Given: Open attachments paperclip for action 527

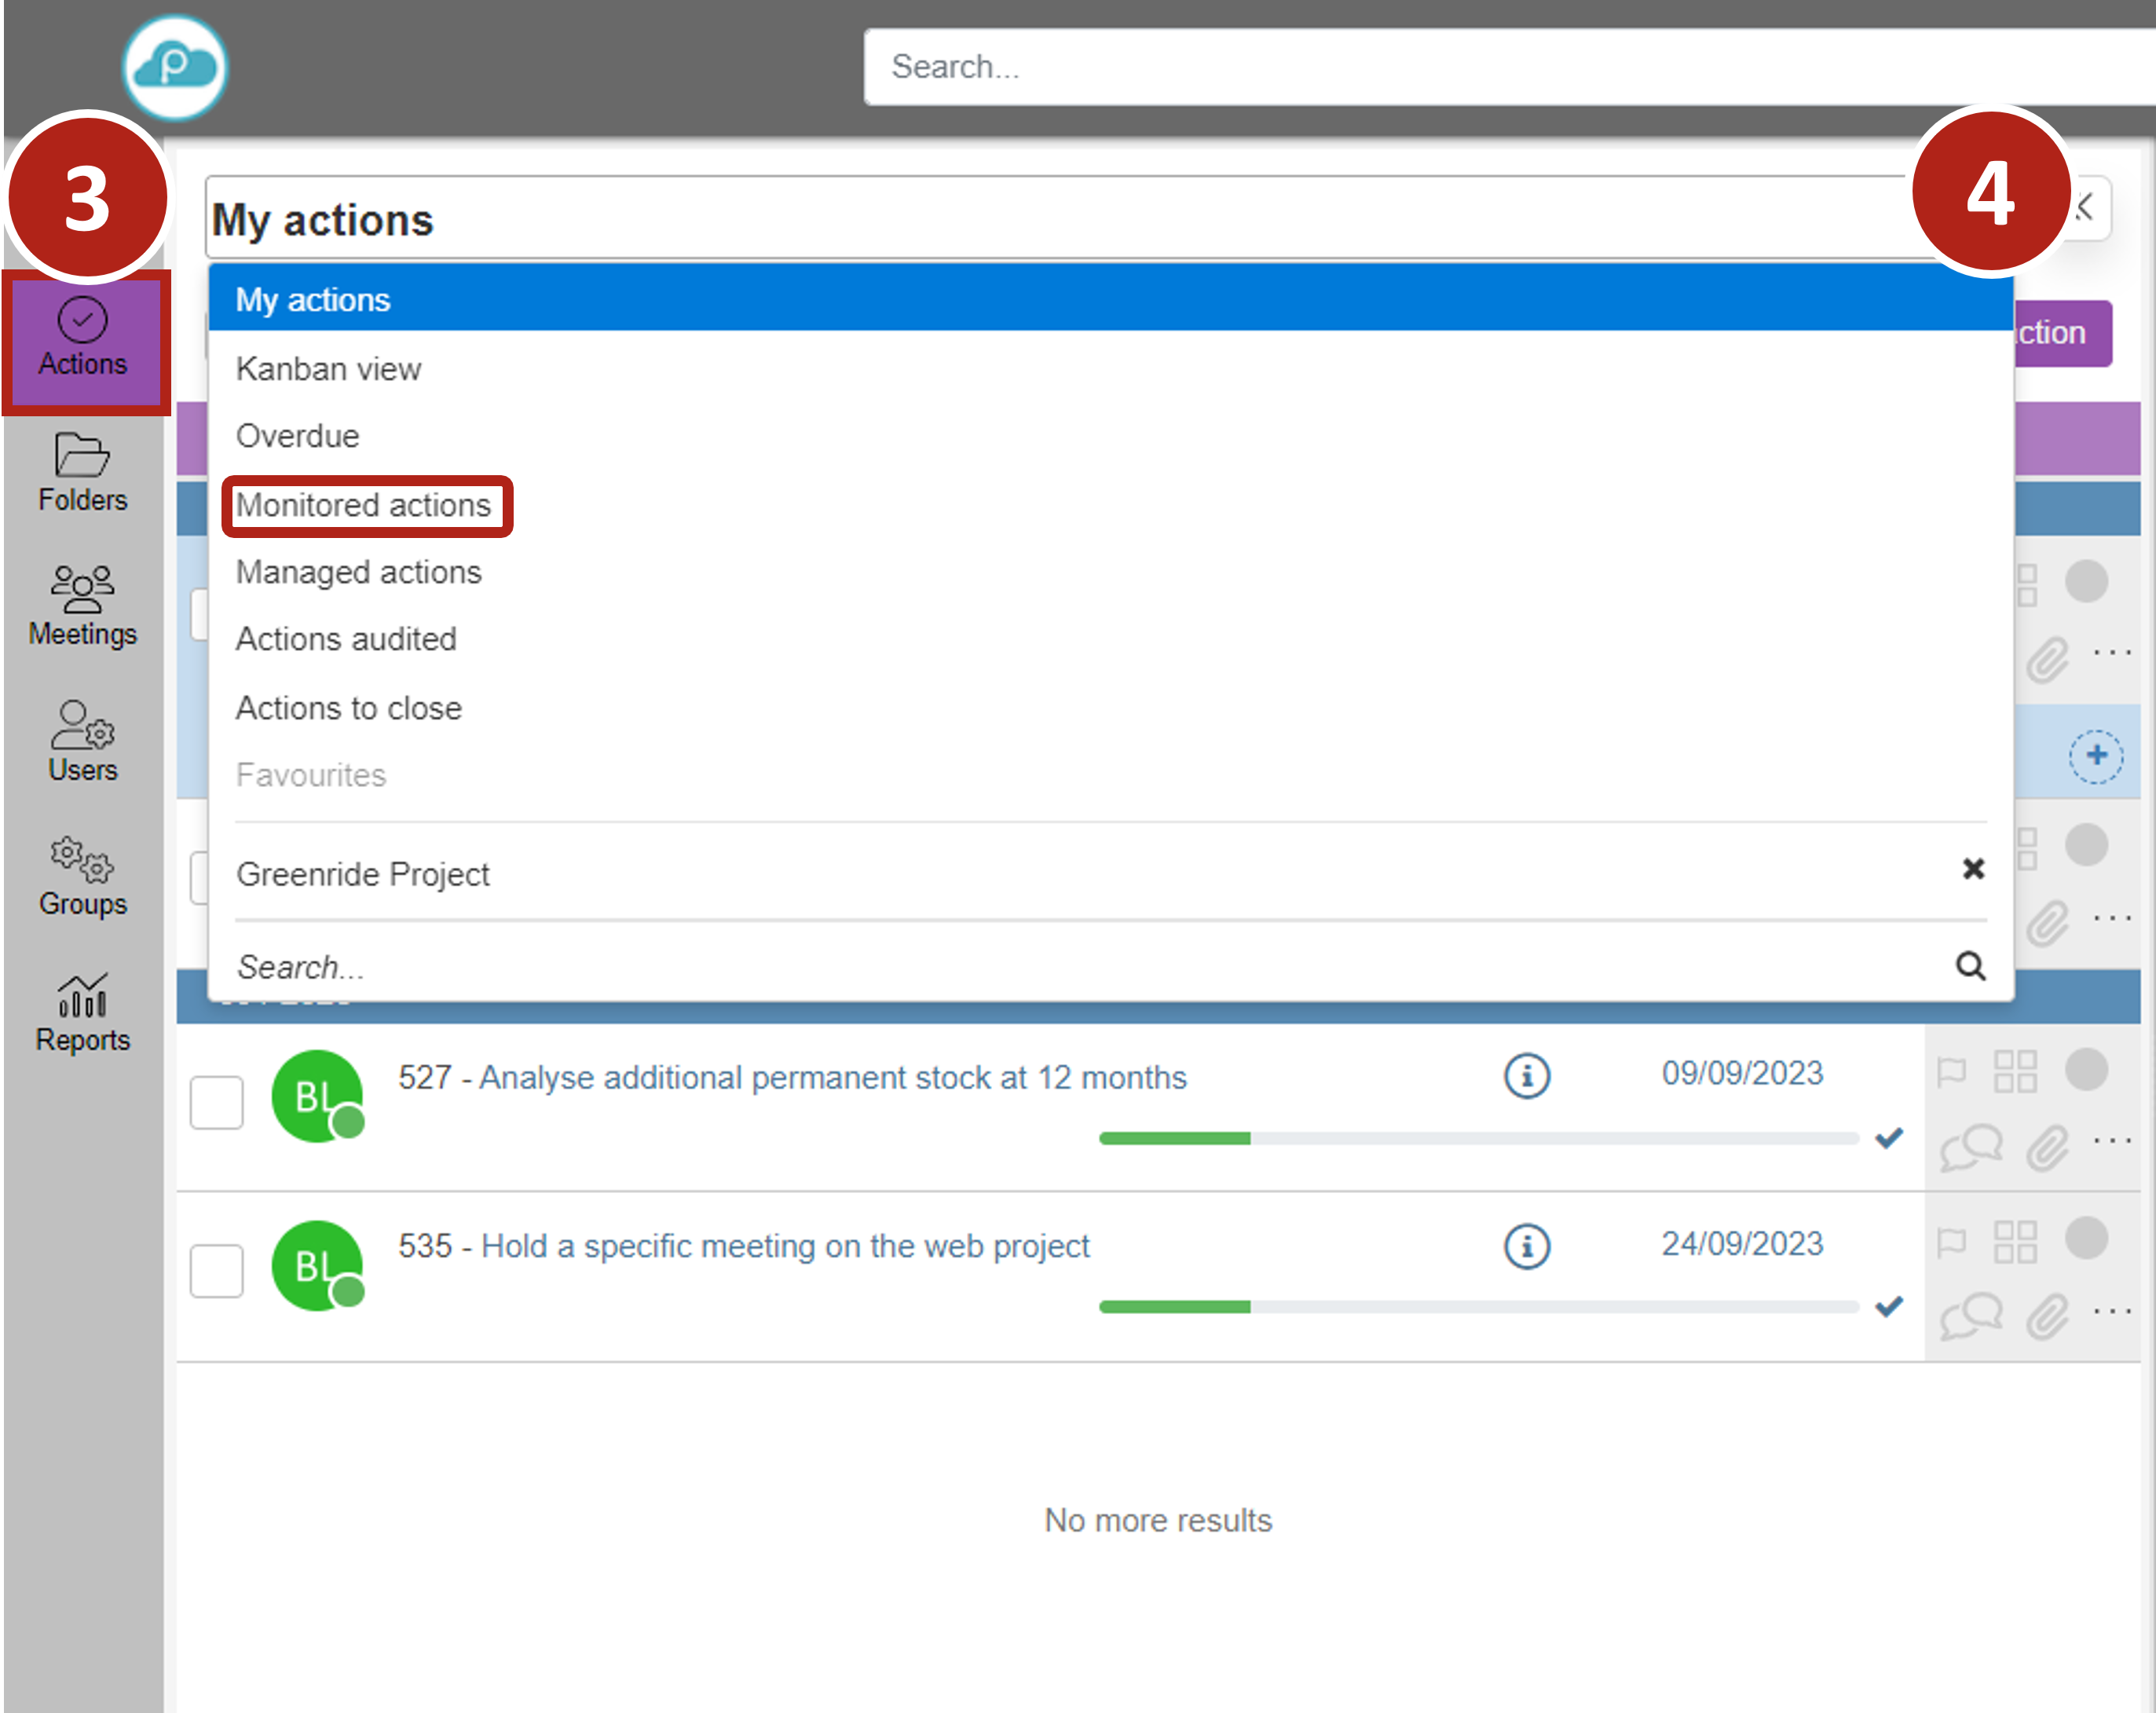Looking at the screenshot, I should point(2046,1147).
